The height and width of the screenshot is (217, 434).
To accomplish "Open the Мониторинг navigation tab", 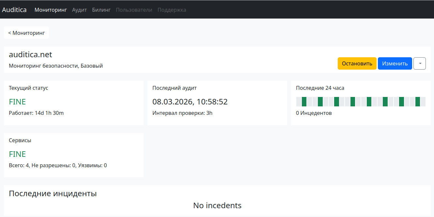I will point(51,10).
